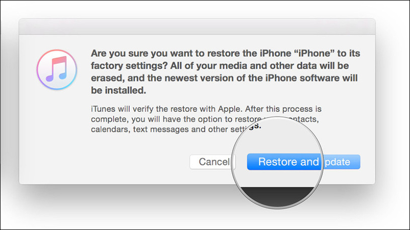Click the bold "Are you sure" heading text
This screenshot has width=410, height=230.
(225, 72)
